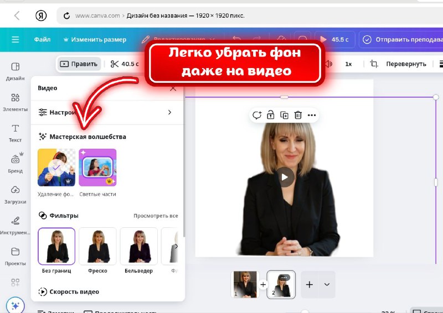Click Отправить преподавателю button
This screenshot has width=443, height=313.
click(401, 39)
